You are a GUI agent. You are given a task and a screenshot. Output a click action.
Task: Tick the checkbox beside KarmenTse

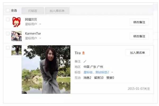(8, 33)
